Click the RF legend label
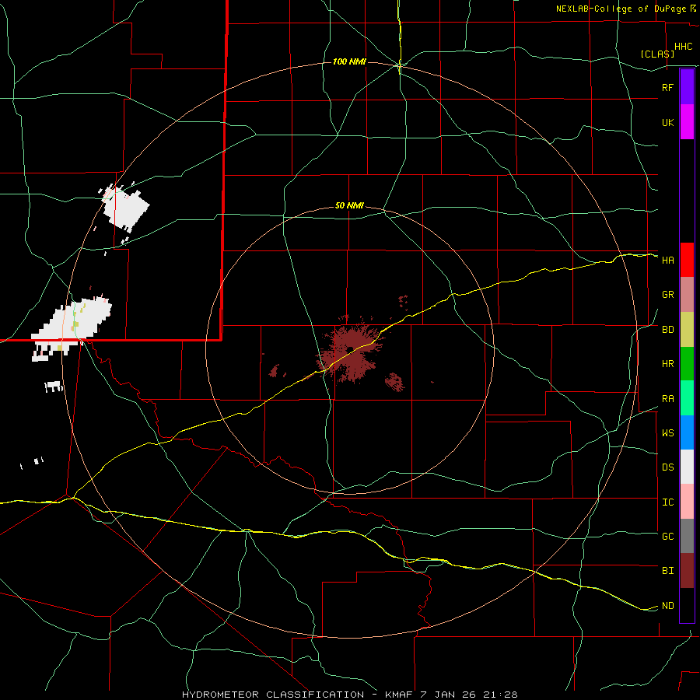 (667, 87)
